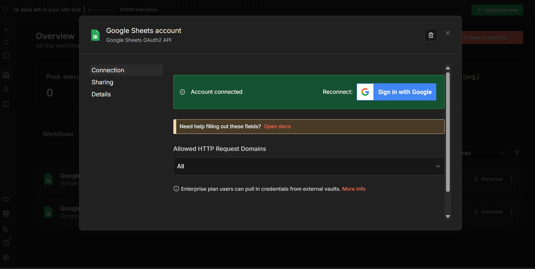Toggle sidebar panel icon
The width and height of the screenshot is (535, 269).
click(6, 55)
